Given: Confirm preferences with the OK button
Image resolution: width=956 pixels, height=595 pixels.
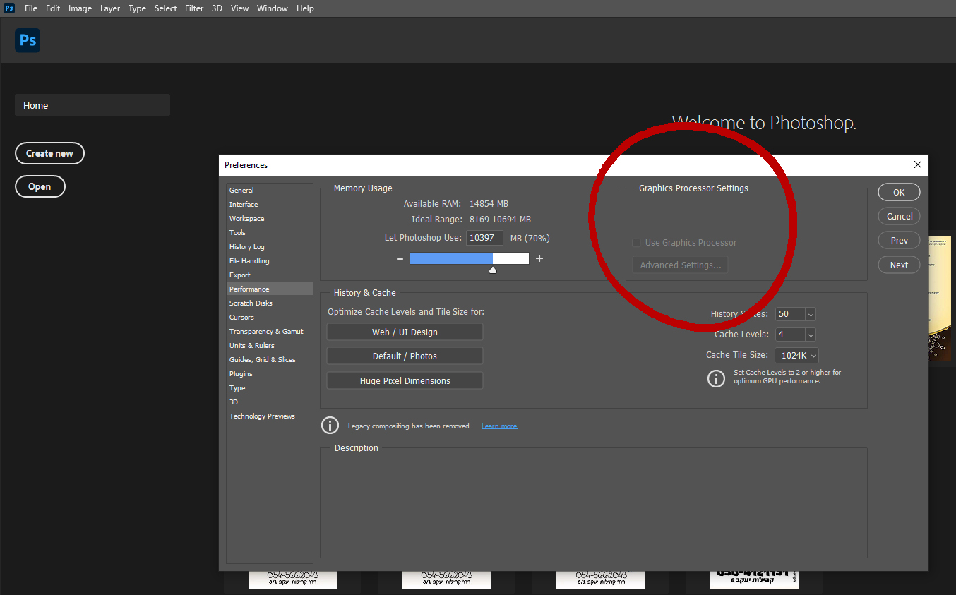Looking at the screenshot, I should point(899,192).
